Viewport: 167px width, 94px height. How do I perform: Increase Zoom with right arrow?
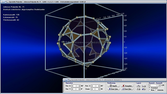(x=99, y=89)
